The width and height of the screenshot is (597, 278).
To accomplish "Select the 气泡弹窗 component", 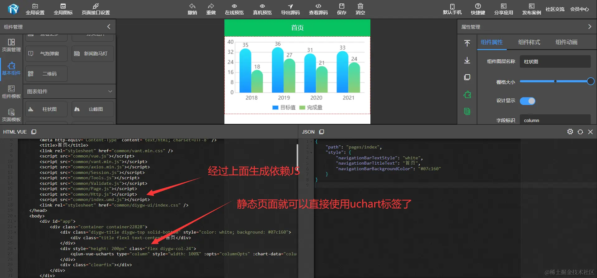I will tap(46, 54).
